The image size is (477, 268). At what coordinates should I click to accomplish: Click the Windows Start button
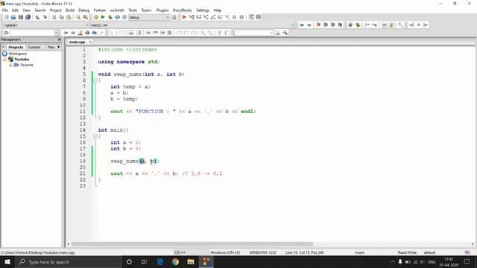coord(7,261)
